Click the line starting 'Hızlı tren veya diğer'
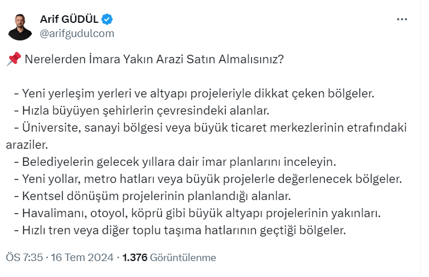Viewport: 429px width, 277px height. click(x=180, y=231)
